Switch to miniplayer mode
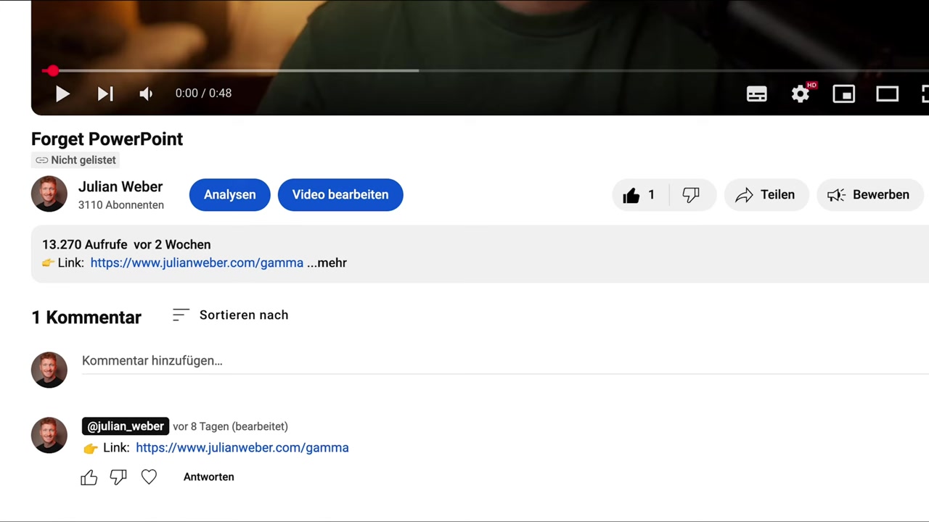Viewport: 929px width, 522px height. (x=844, y=94)
